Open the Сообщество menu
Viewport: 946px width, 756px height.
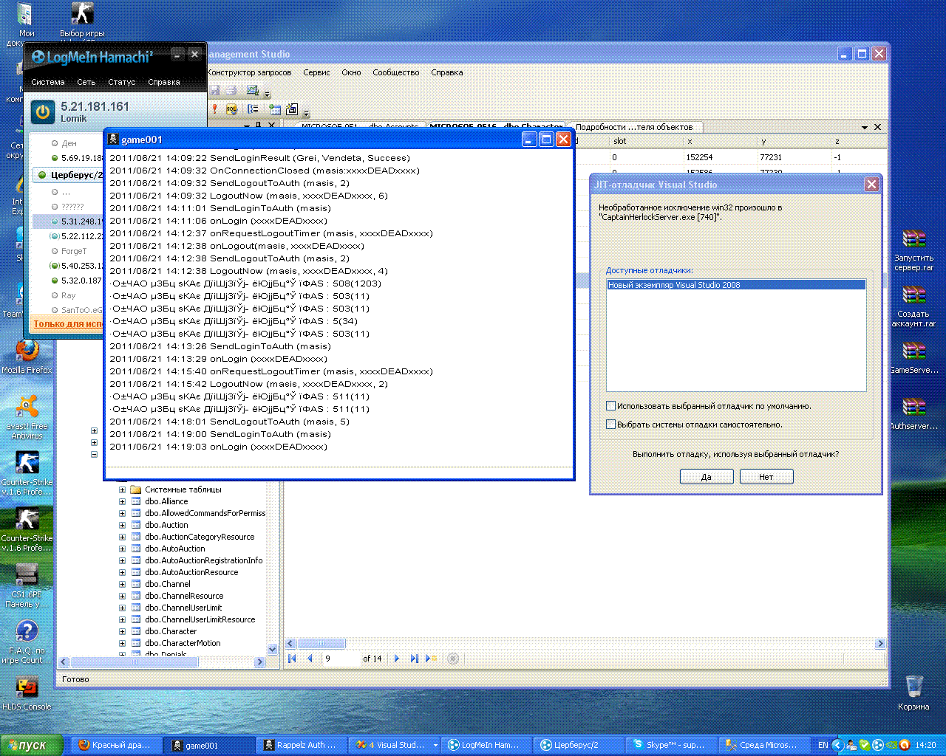[x=395, y=72]
